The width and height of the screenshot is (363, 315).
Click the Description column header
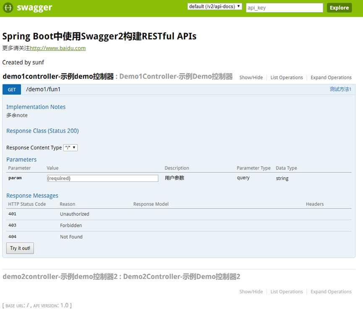click(177, 168)
